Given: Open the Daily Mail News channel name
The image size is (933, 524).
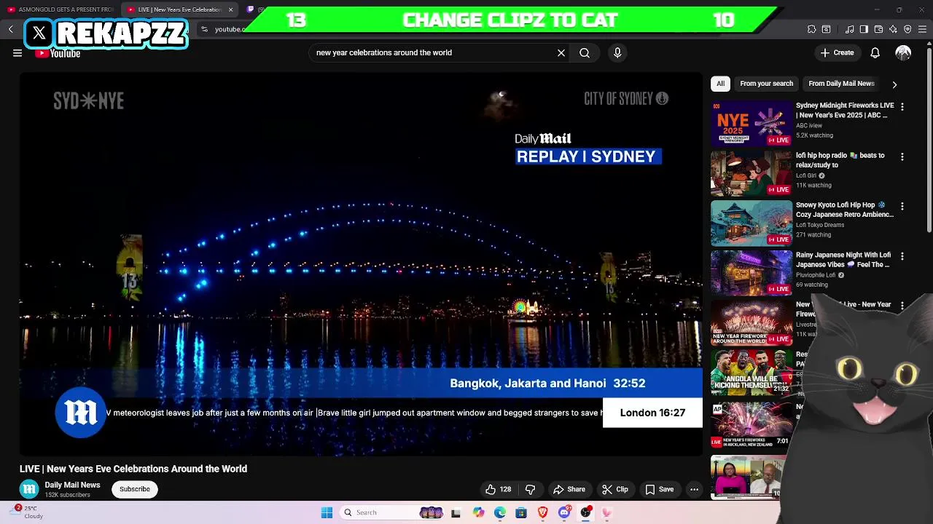Looking at the screenshot, I should [x=72, y=485].
